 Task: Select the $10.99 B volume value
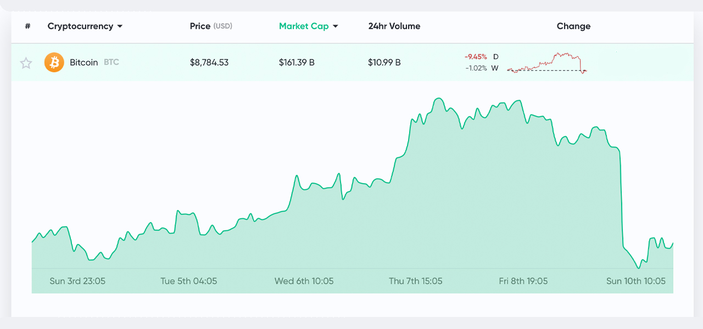pyautogui.click(x=384, y=63)
